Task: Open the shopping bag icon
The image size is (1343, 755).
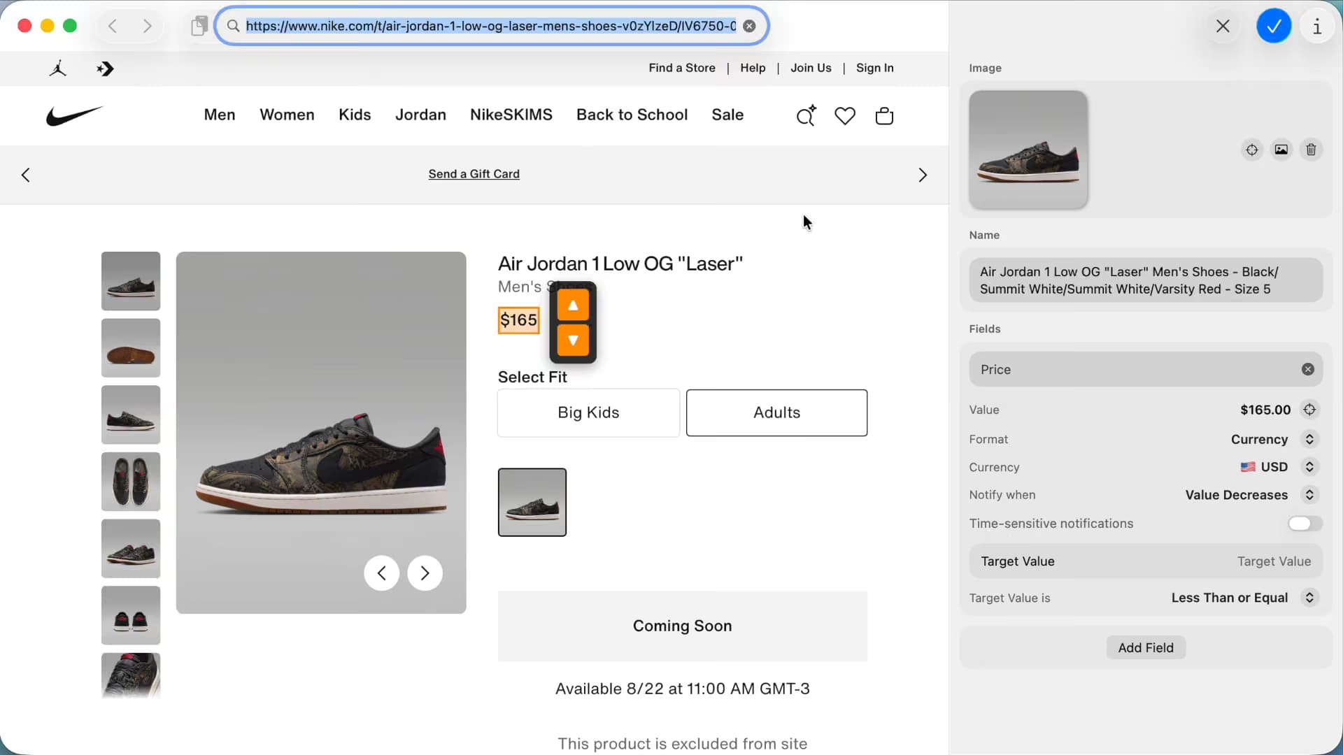Action: coord(885,115)
